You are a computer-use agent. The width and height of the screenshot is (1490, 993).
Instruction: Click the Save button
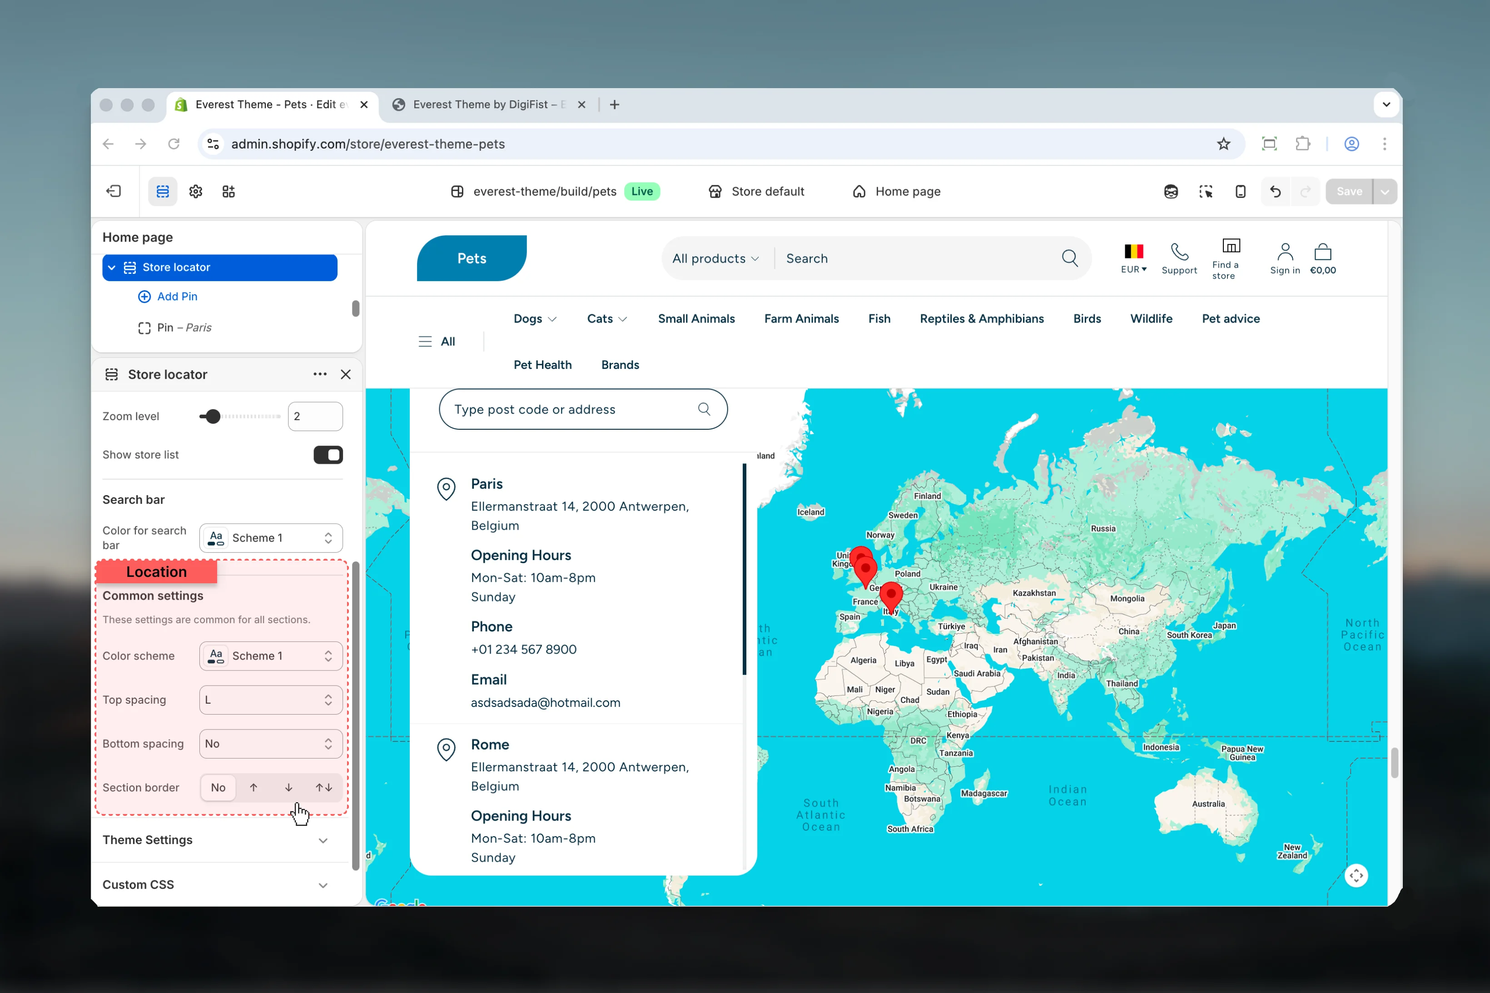click(x=1349, y=191)
